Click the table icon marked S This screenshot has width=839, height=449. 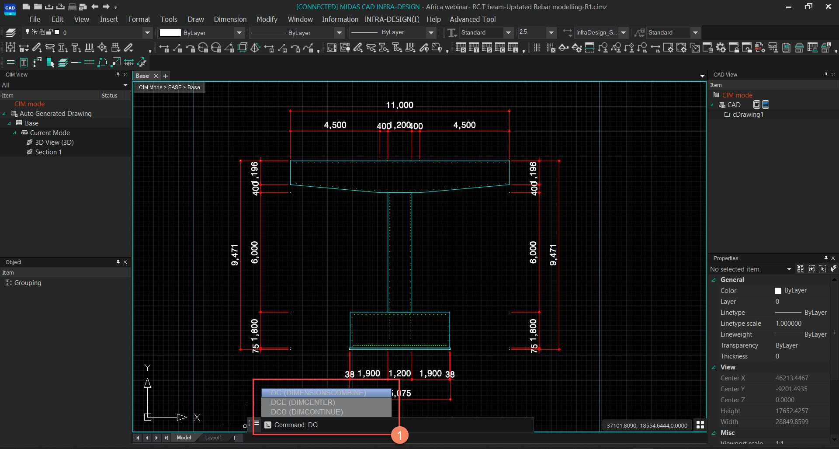pos(487,48)
